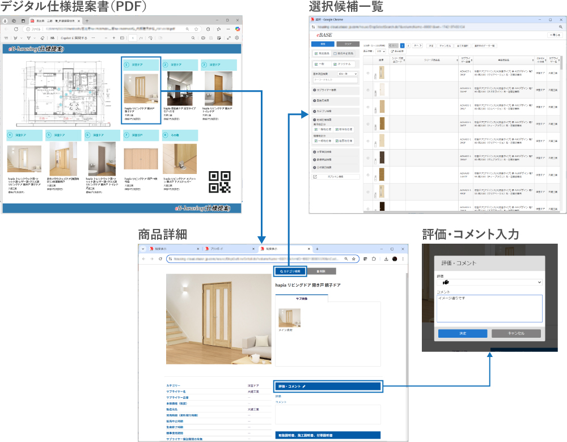Click the コメント text area

coord(489,308)
